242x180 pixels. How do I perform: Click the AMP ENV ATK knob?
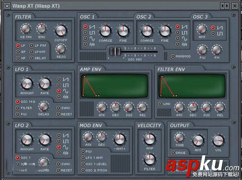pyautogui.click(x=102, y=107)
